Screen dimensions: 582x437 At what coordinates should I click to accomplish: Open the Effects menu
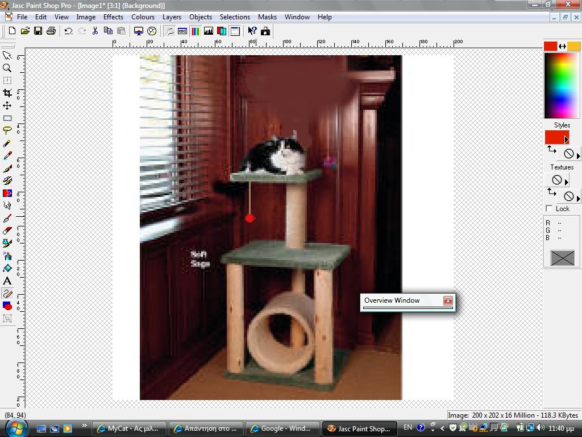coord(113,17)
